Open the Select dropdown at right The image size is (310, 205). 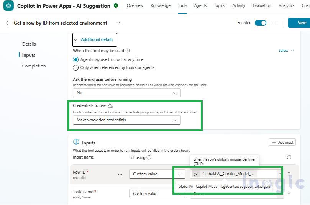coord(286,51)
